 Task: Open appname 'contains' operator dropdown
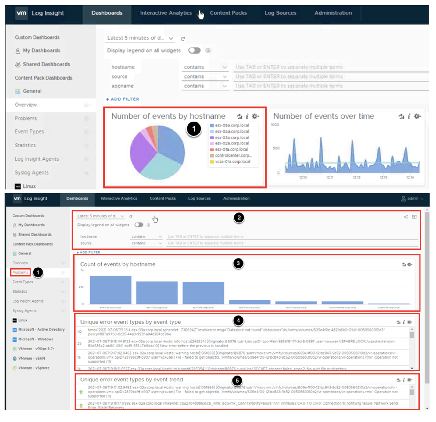[x=205, y=86]
